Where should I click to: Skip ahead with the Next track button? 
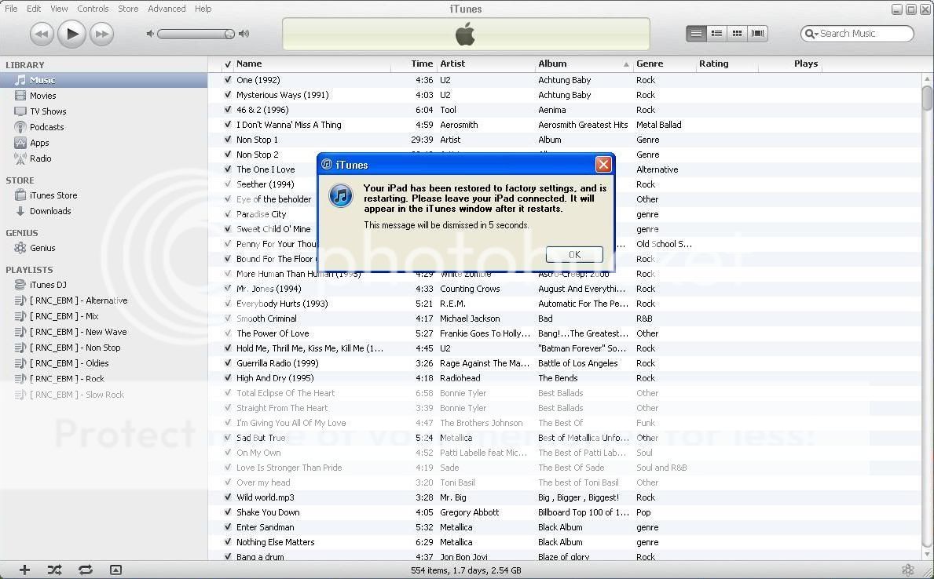pyautogui.click(x=102, y=34)
